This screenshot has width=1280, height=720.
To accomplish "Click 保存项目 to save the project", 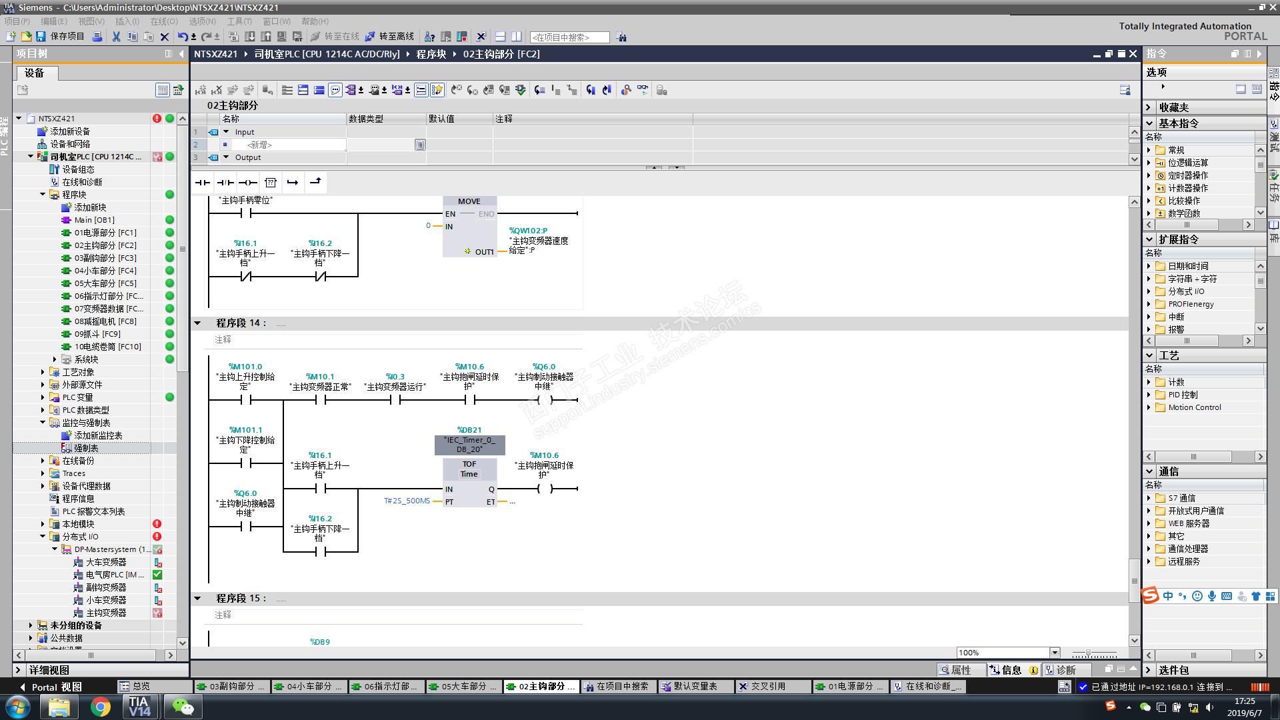I will click(60, 37).
